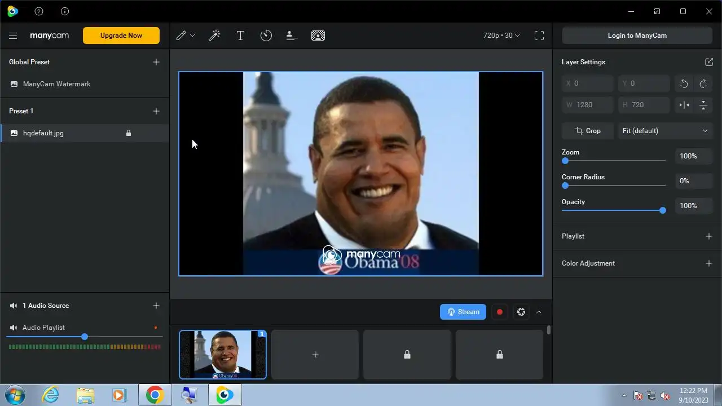Mute the Audio Playlist speaker icon
This screenshot has height=406, width=722.
[14, 328]
